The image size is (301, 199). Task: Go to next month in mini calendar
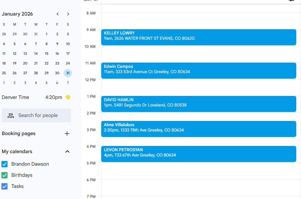68,14
